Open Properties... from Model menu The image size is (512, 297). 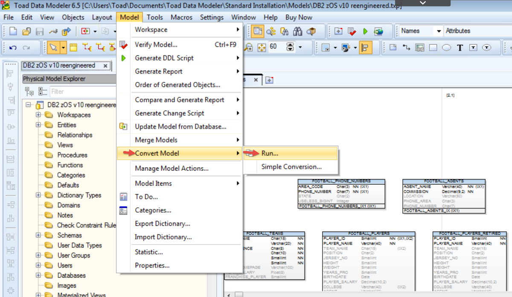180,265
